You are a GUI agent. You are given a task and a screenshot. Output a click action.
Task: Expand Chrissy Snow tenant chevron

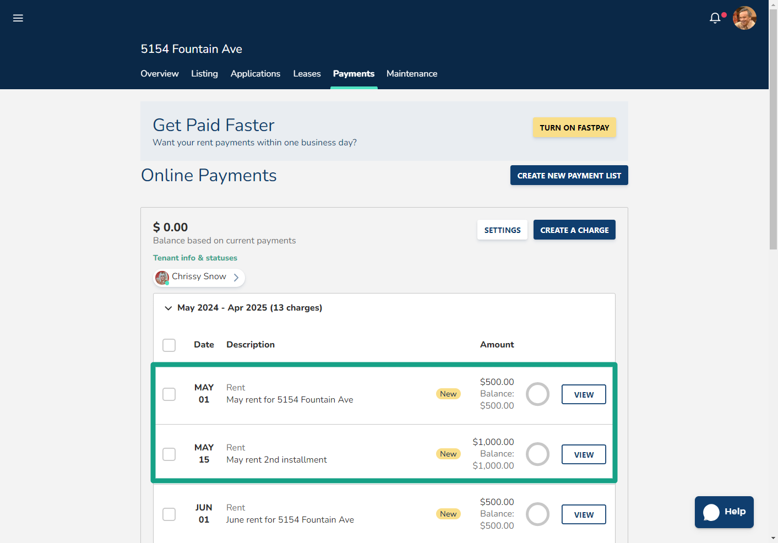tap(236, 278)
